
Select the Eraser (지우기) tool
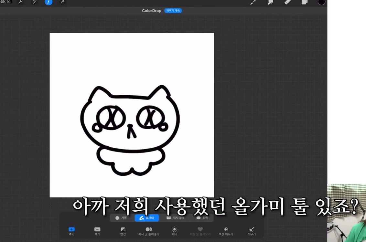287,2
